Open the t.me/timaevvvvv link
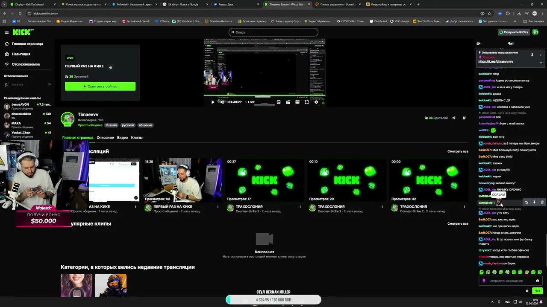 pos(496,61)
